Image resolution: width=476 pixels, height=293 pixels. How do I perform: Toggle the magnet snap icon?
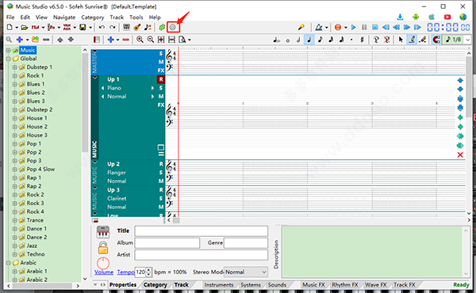point(436,40)
